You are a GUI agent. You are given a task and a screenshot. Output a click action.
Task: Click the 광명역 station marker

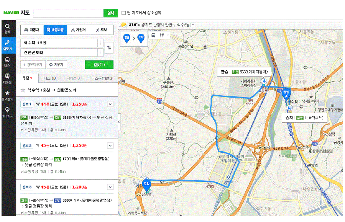pyautogui.click(x=228, y=178)
